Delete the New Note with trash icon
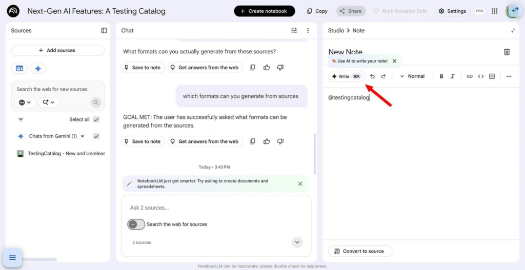This screenshot has width=525, height=270. 507,52
